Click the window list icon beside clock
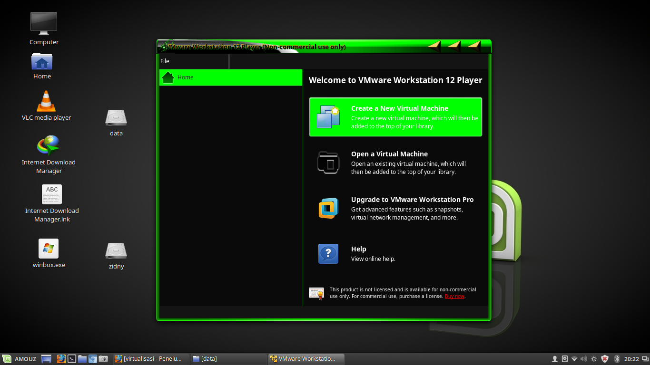 (x=645, y=359)
